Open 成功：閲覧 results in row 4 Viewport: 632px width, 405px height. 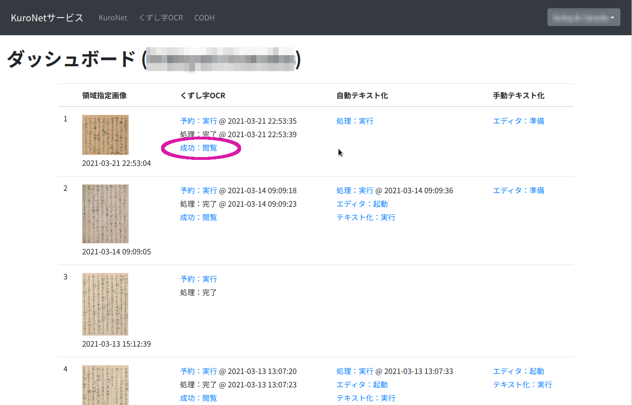click(x=198, y=398)
